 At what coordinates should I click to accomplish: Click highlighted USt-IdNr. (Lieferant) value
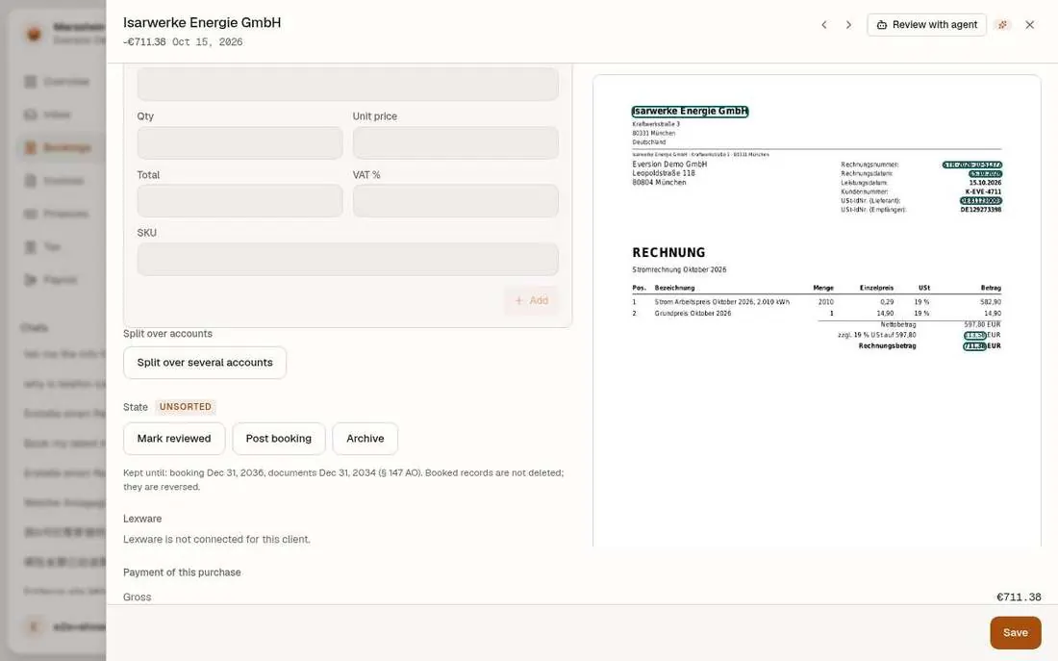(x=980, y=200)
